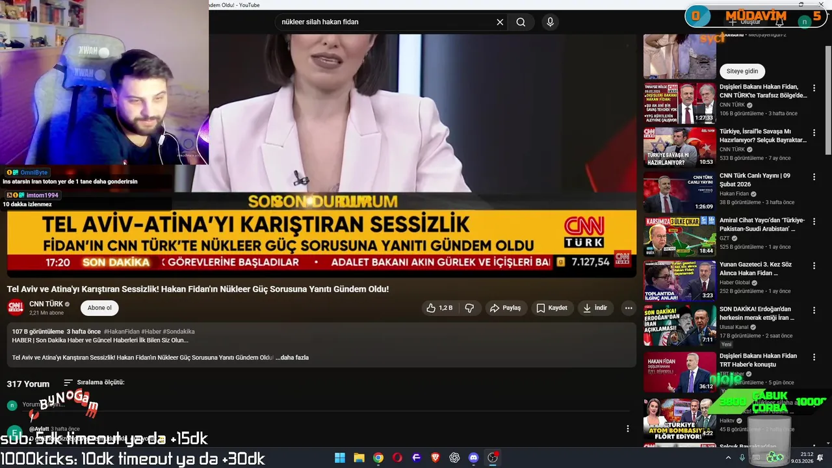Open menu for 'Yunan Gazeteci 3. Kez' video
This screenshot has height=468, width=832.
pyautogui.click(x=814, y=265)
